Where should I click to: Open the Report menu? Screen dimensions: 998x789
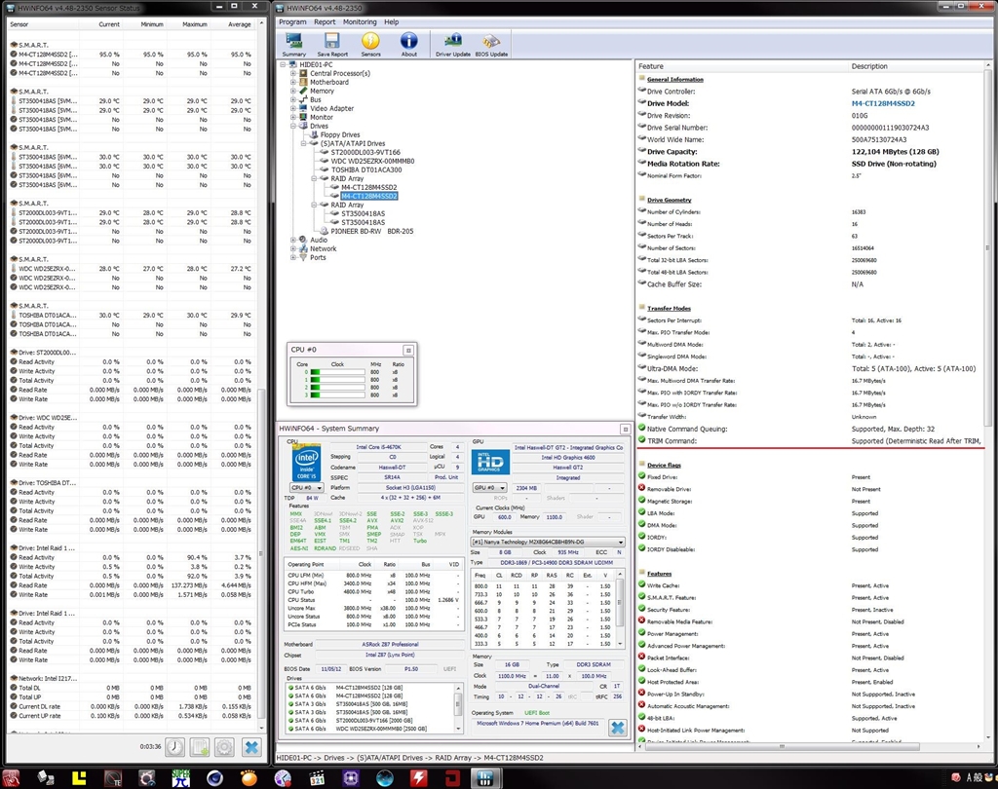[x=325, y=21]
